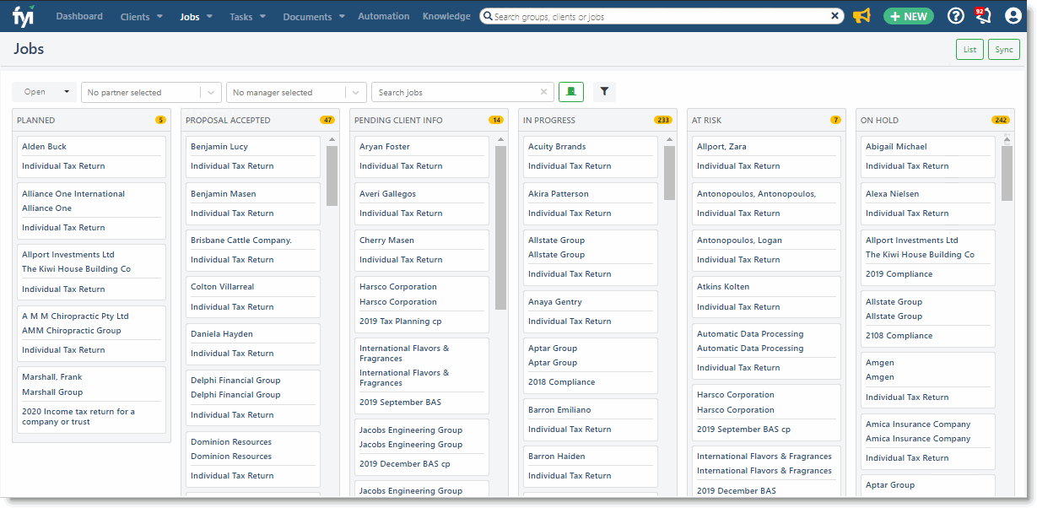Open Alden Buck job card
1037x508 pixels.
91,156
